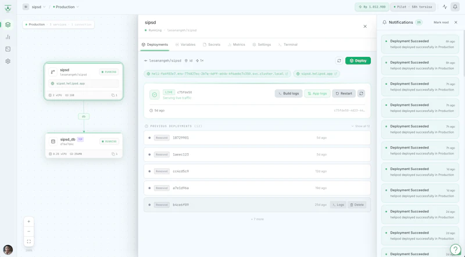
Task: Select previous deployment 1aeec123
Action: pyautogui.click(x=257, y=154)
